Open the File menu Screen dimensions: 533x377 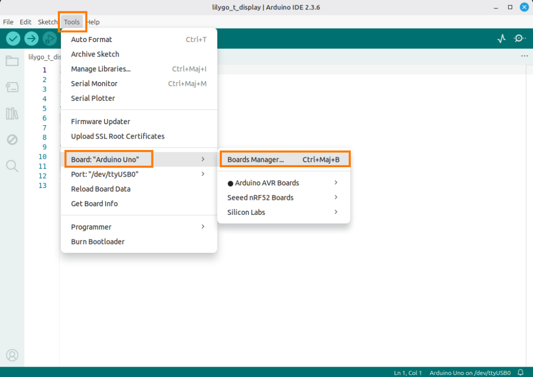coord(8,22)
